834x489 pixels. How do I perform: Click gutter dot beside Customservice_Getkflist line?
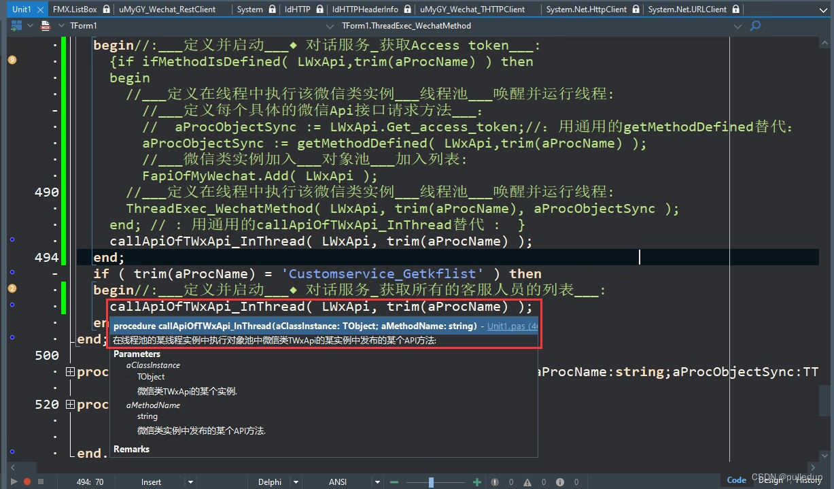[12, 273]
